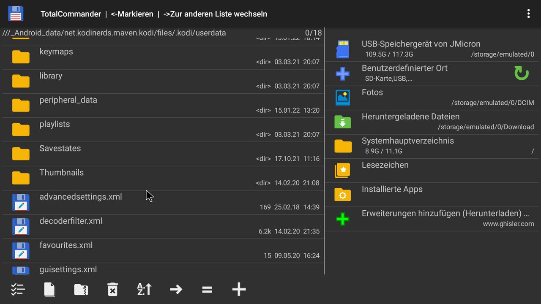
Task: Click the green refresh icon beside Benutzerdefinierter Ort
Action: [522, 73]
